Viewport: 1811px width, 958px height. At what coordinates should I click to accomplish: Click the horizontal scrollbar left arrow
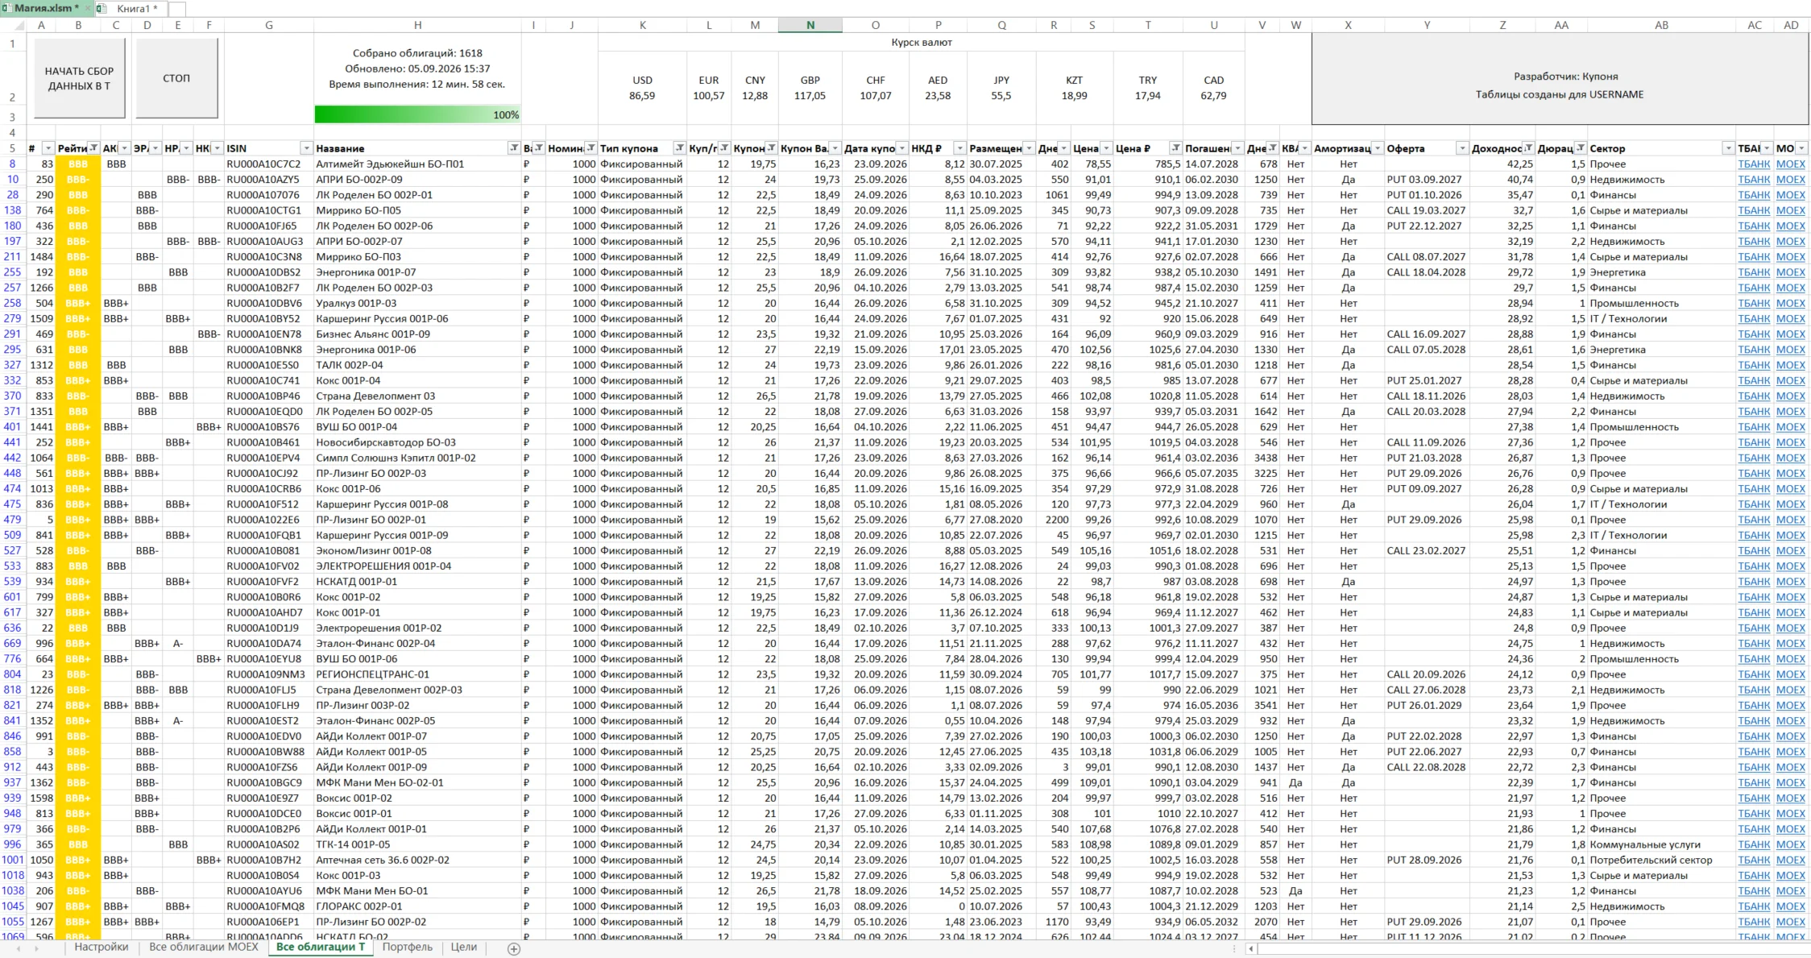pos(1251,948)
